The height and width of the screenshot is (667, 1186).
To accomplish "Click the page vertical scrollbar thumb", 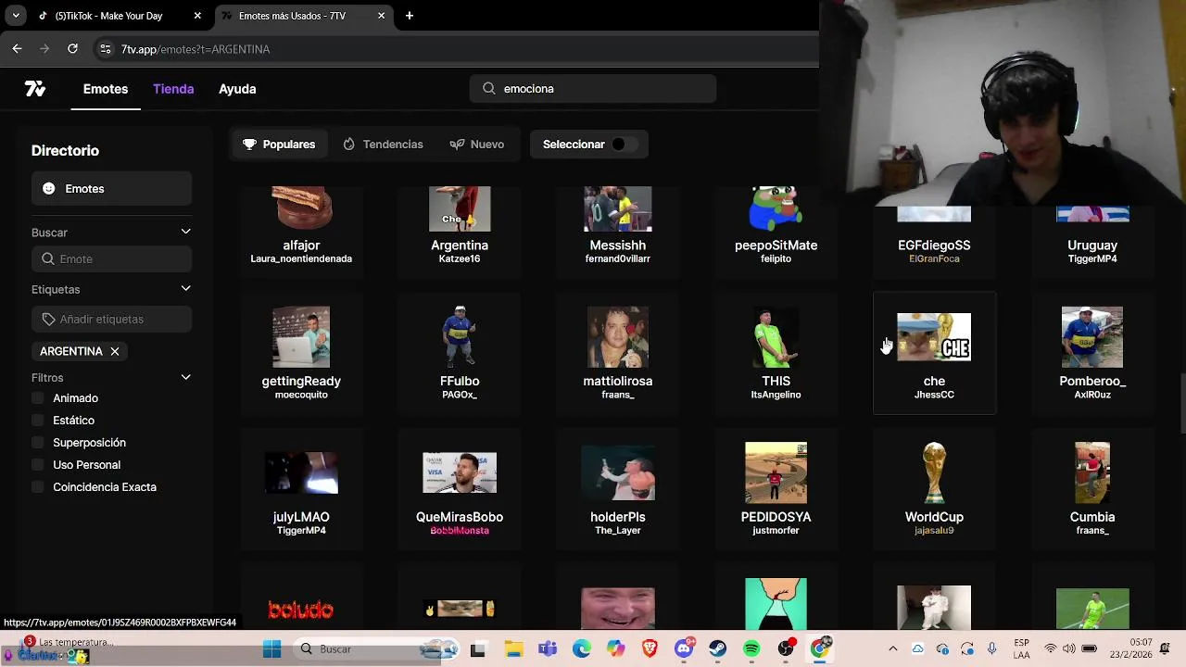I will [x=1182, y=402].
